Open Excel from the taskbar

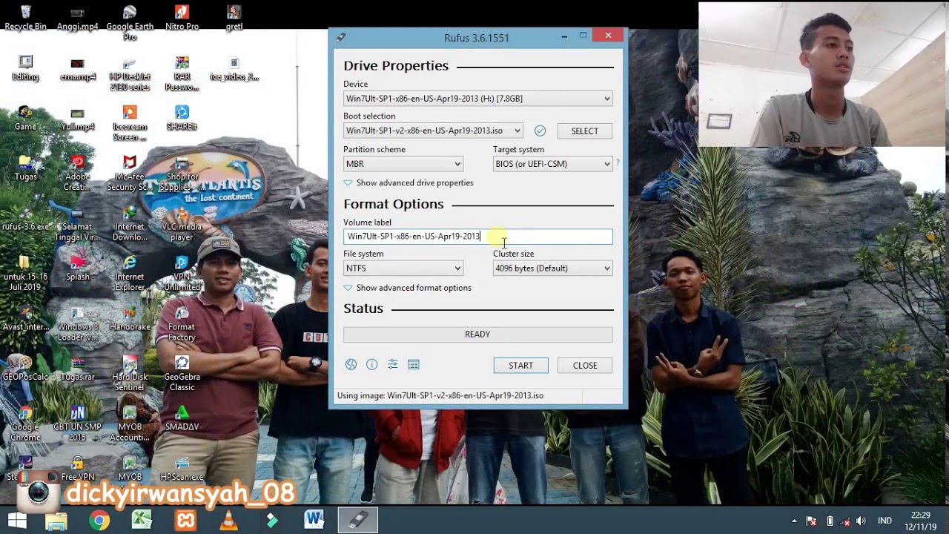tap(142, 521)
